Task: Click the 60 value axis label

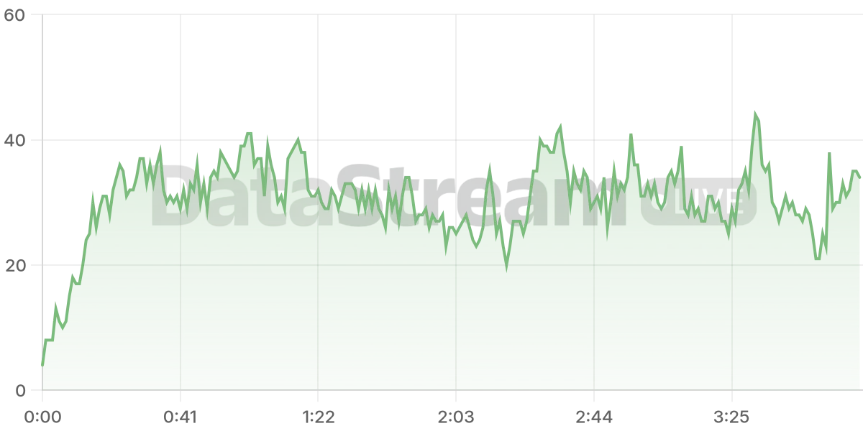Action: coord(15,14)
